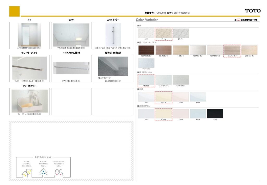Open the フリーポケット free pocket image

pyautogui.click(x=29, y=101)
